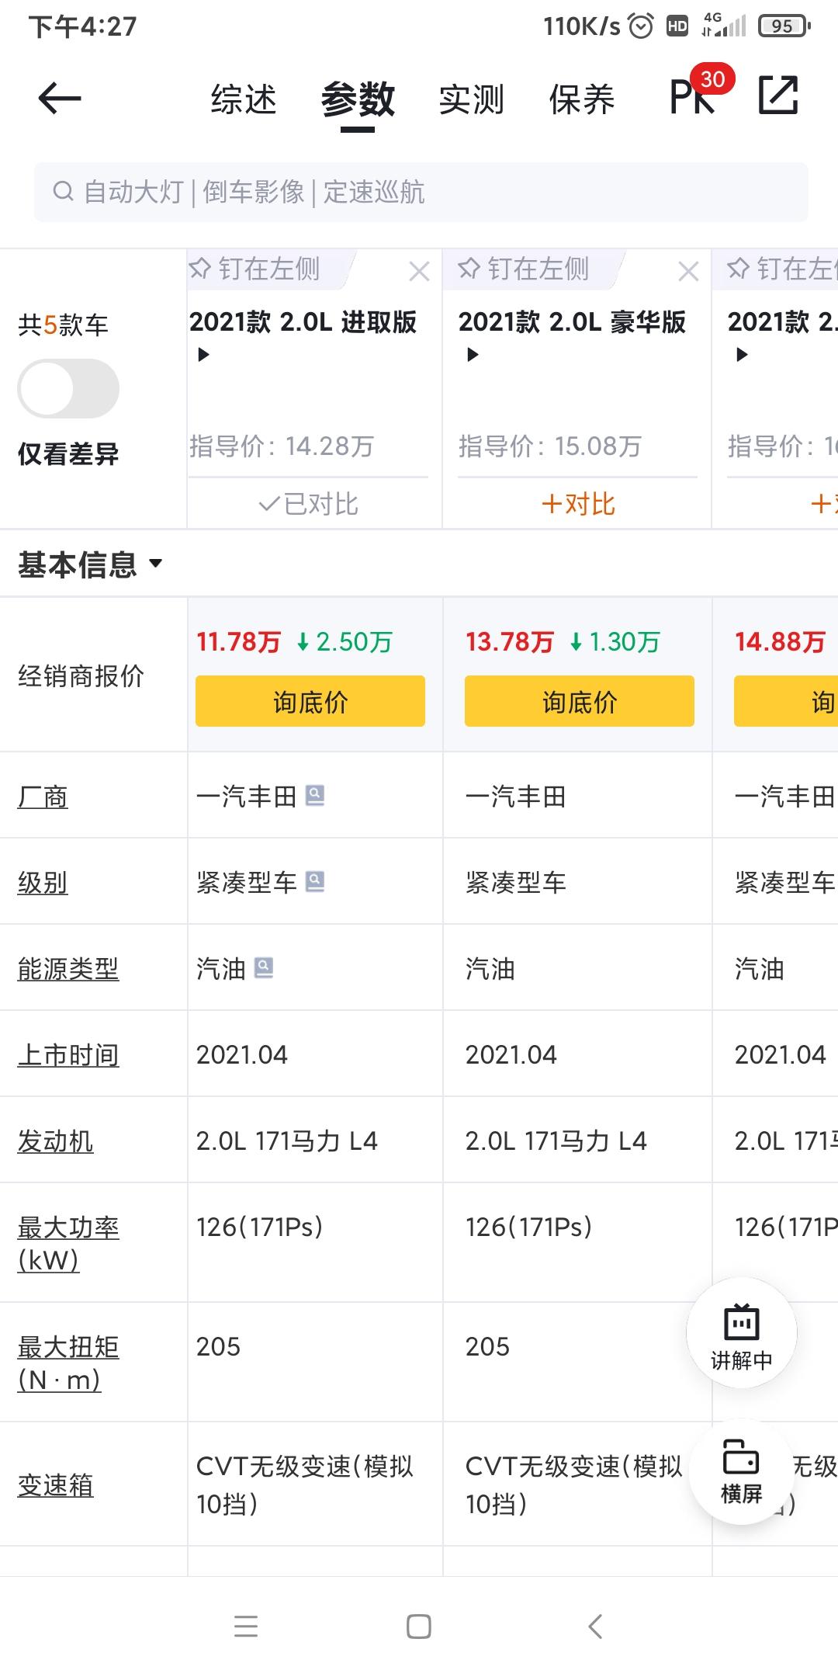Expand 2021款 2.0L 豪华版 model arrow
This screenshot has width=838, height=1677.
point(473,355)
